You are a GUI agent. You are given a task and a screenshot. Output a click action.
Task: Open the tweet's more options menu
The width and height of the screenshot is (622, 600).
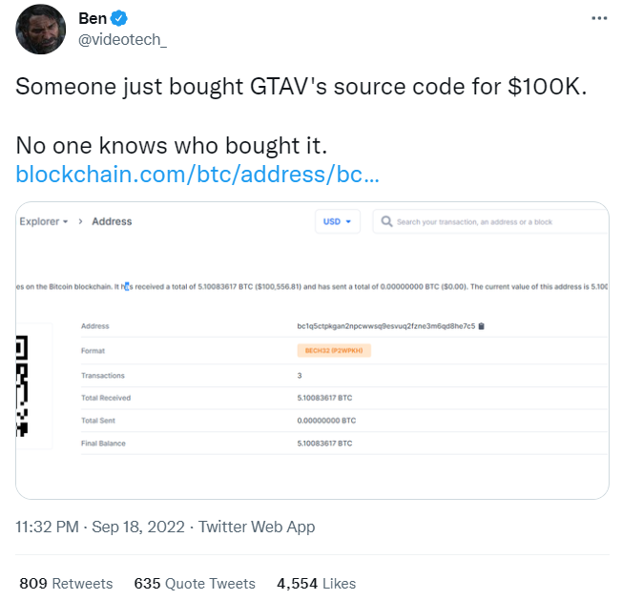599,18
